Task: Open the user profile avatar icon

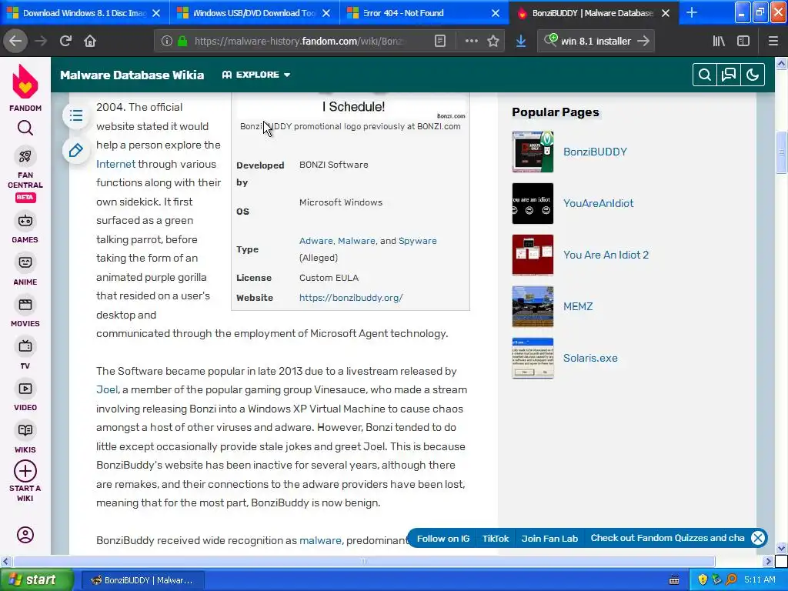Action: pyautogui.click(x=25, y=535)
